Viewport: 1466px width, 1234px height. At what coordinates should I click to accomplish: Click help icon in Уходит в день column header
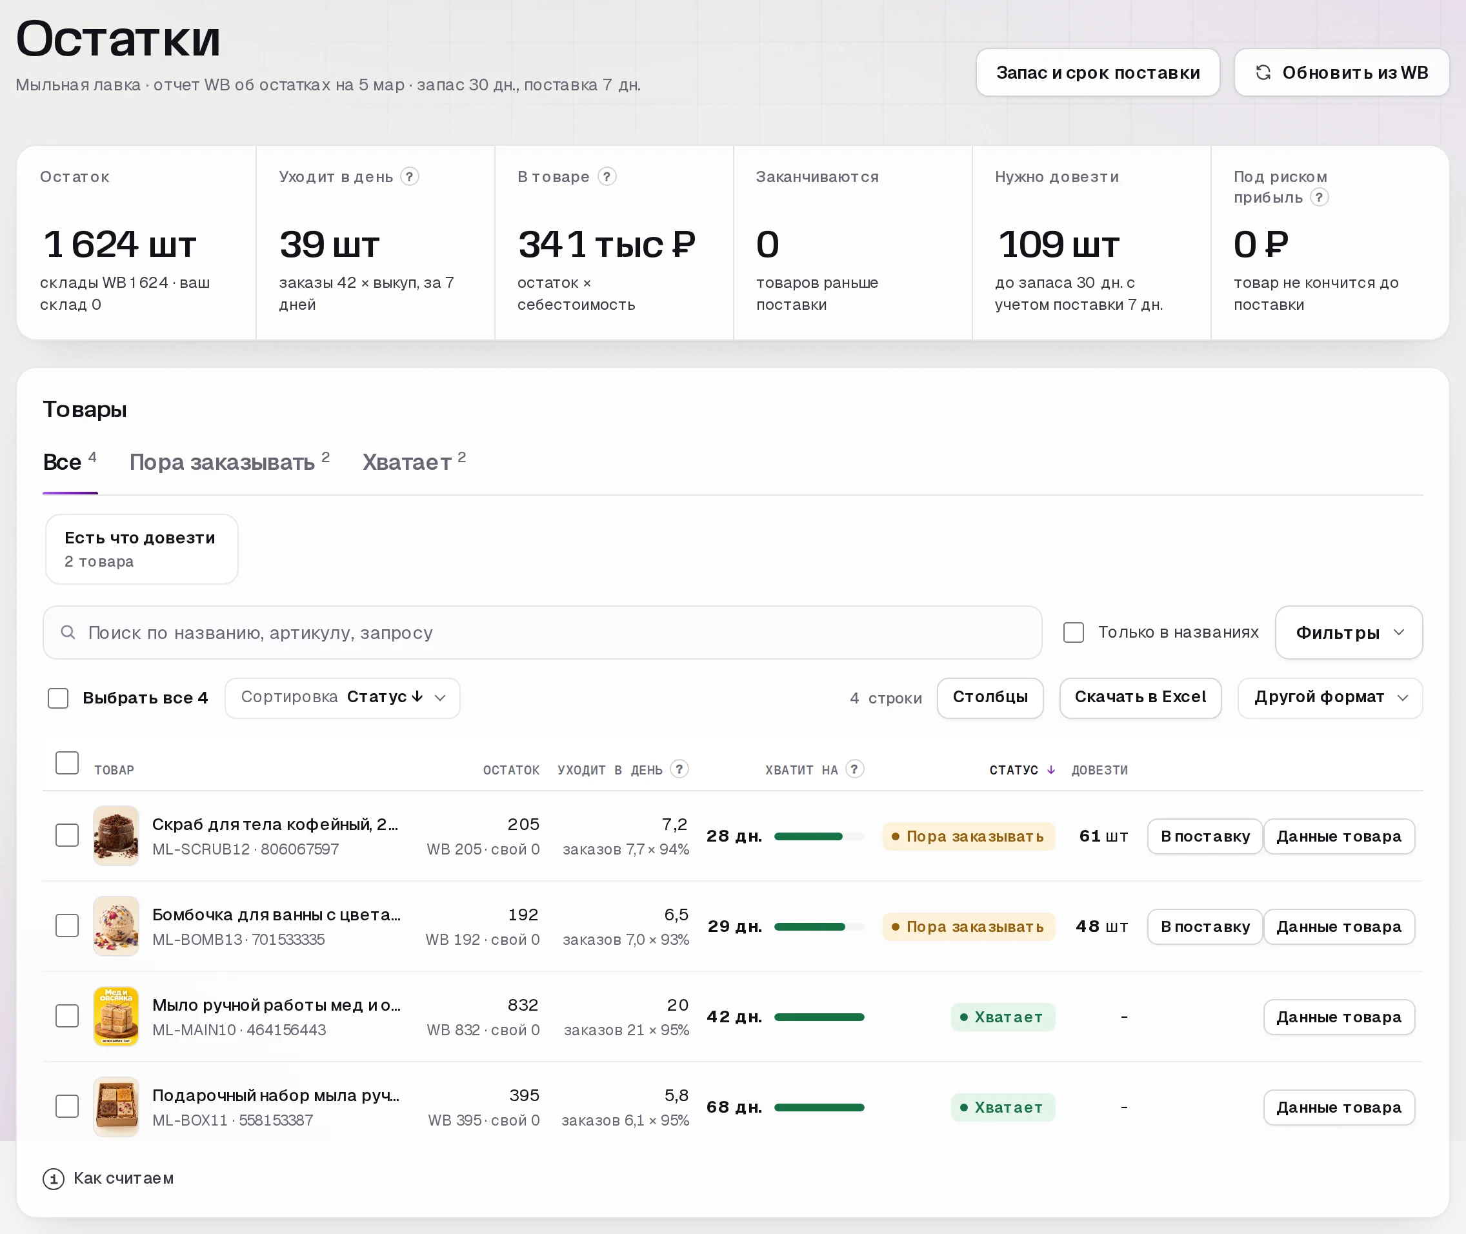679,769
